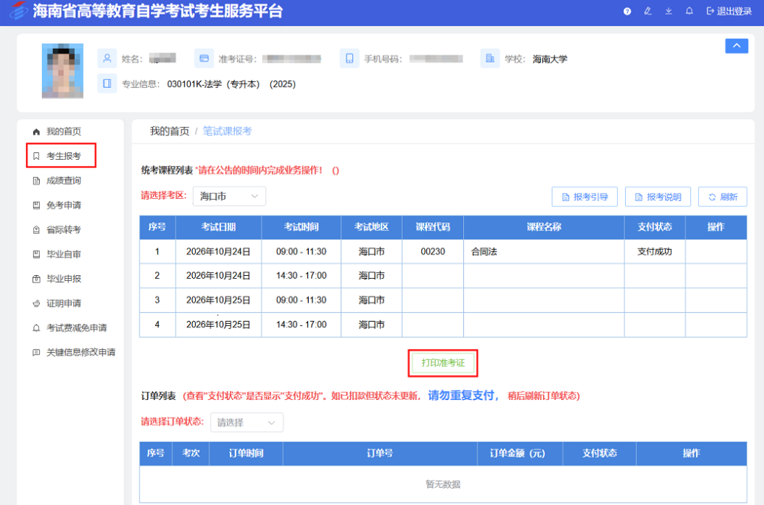Open the 请选择 order status dropdown

coord(247,423)
